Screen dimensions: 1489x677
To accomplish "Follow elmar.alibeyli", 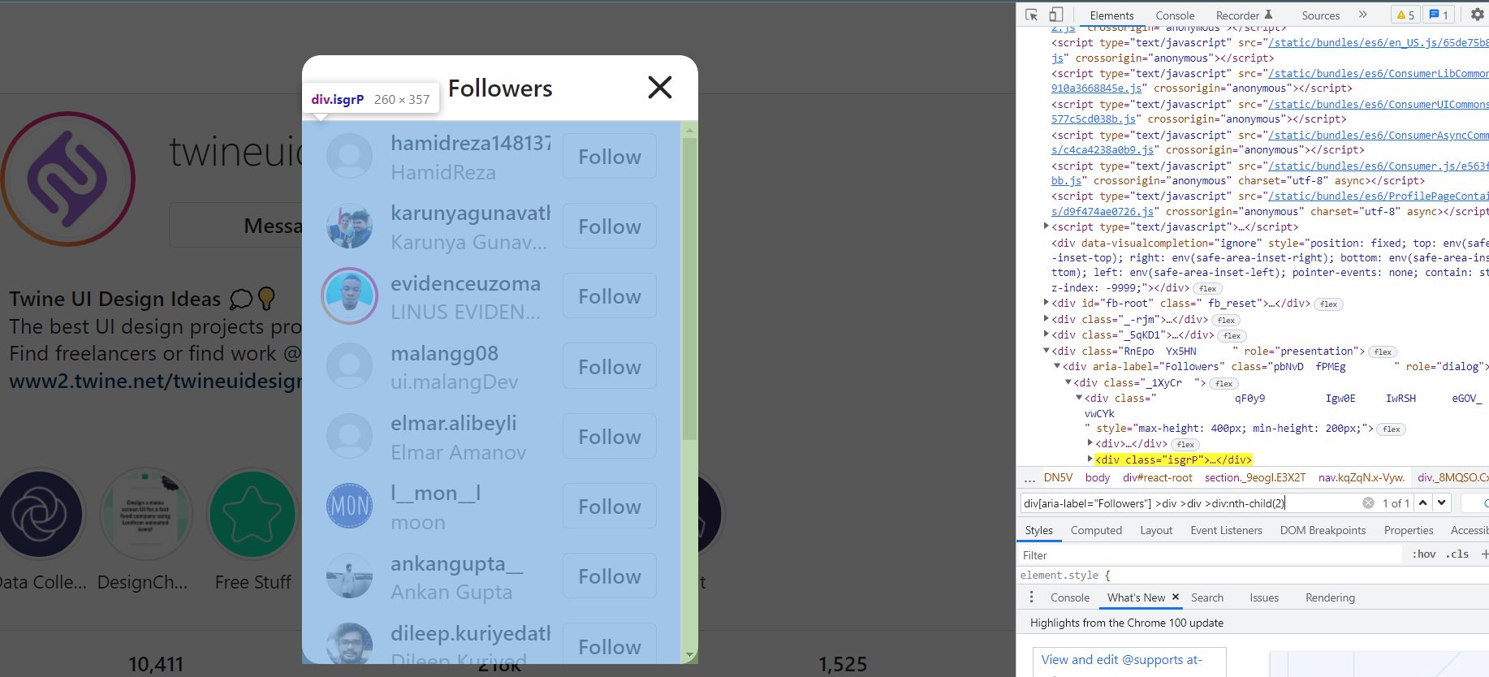I will [x=610, y=437].
